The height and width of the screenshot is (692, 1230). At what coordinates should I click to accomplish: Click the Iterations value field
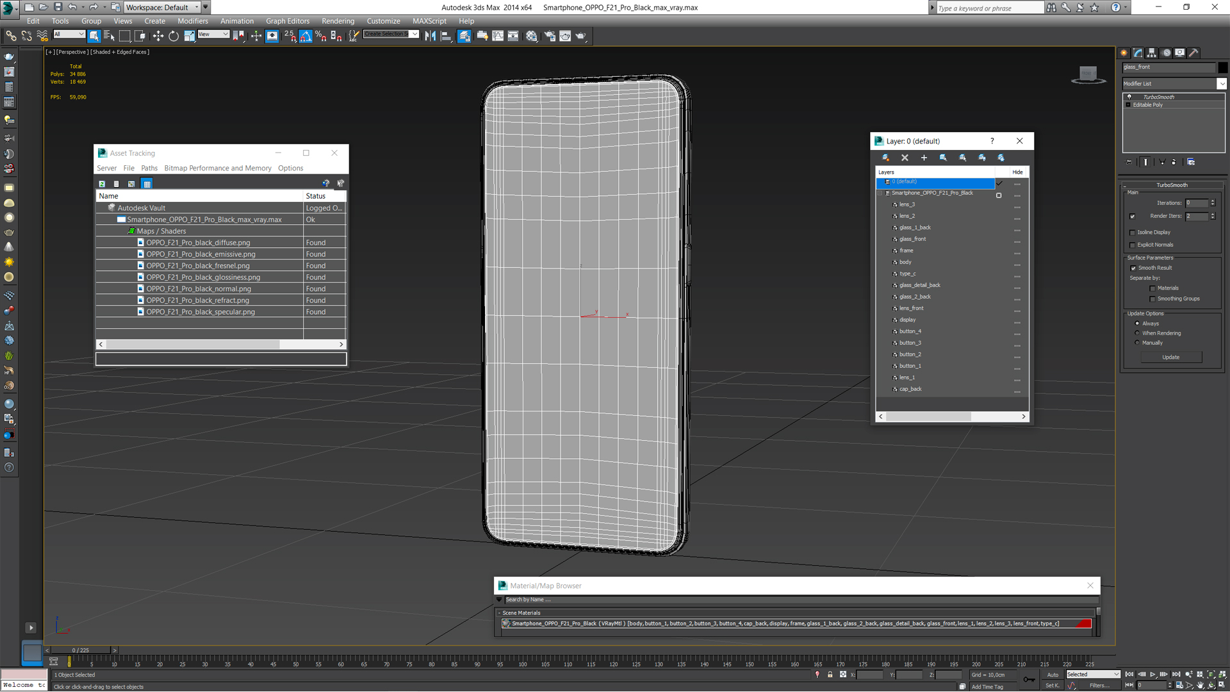[x=1196, y=203]
